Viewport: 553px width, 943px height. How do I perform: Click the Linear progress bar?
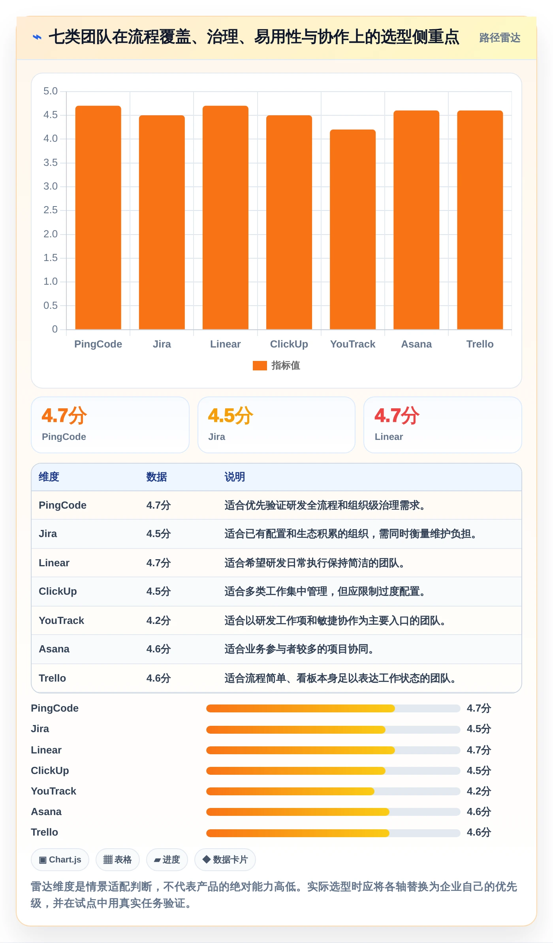click(333, 750)
